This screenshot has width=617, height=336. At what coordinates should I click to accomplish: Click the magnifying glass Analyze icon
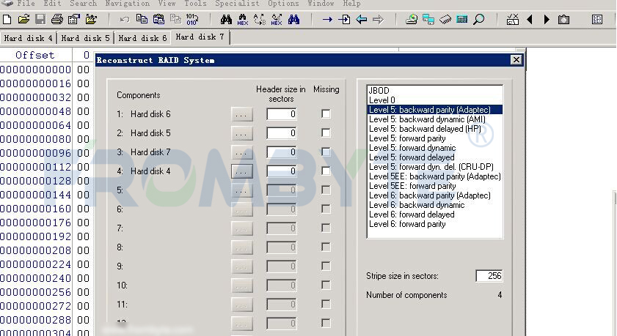[479, 19]
